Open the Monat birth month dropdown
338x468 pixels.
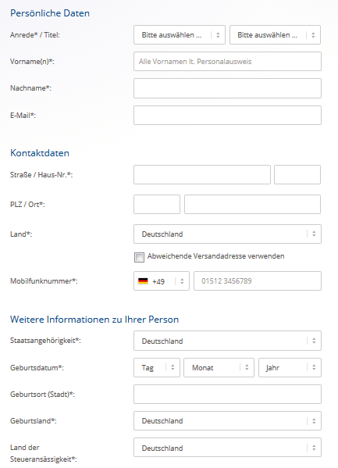click(219, 368)
